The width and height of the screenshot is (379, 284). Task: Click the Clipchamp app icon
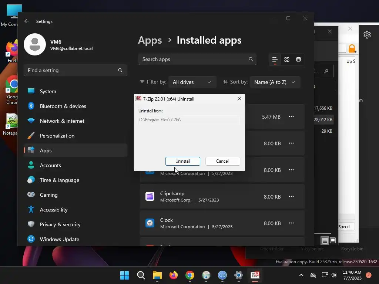[x=150, y=196]
